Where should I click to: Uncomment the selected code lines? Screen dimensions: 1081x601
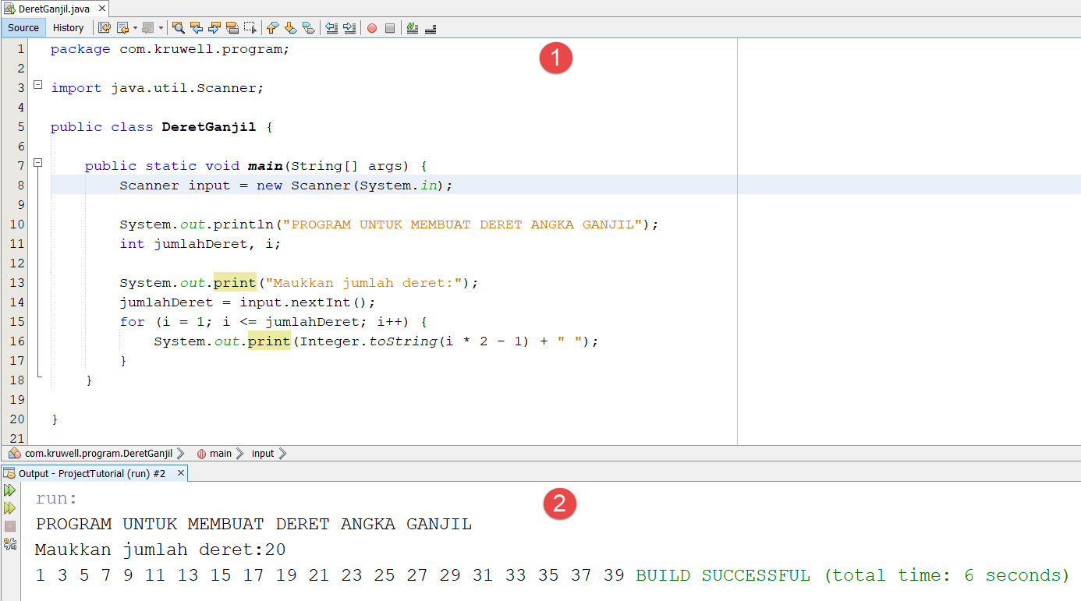(x=431, y=28)
